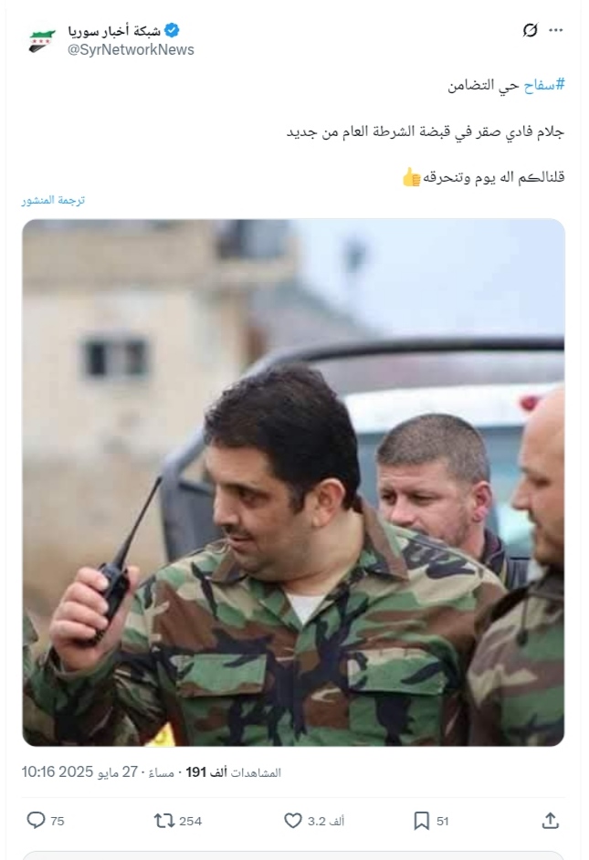Click the 3.2 ألف likes count
This screenshot has width=589, height=860.
click(x=326, y=821)
